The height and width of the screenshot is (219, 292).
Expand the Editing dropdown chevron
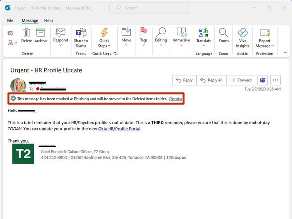161,45
